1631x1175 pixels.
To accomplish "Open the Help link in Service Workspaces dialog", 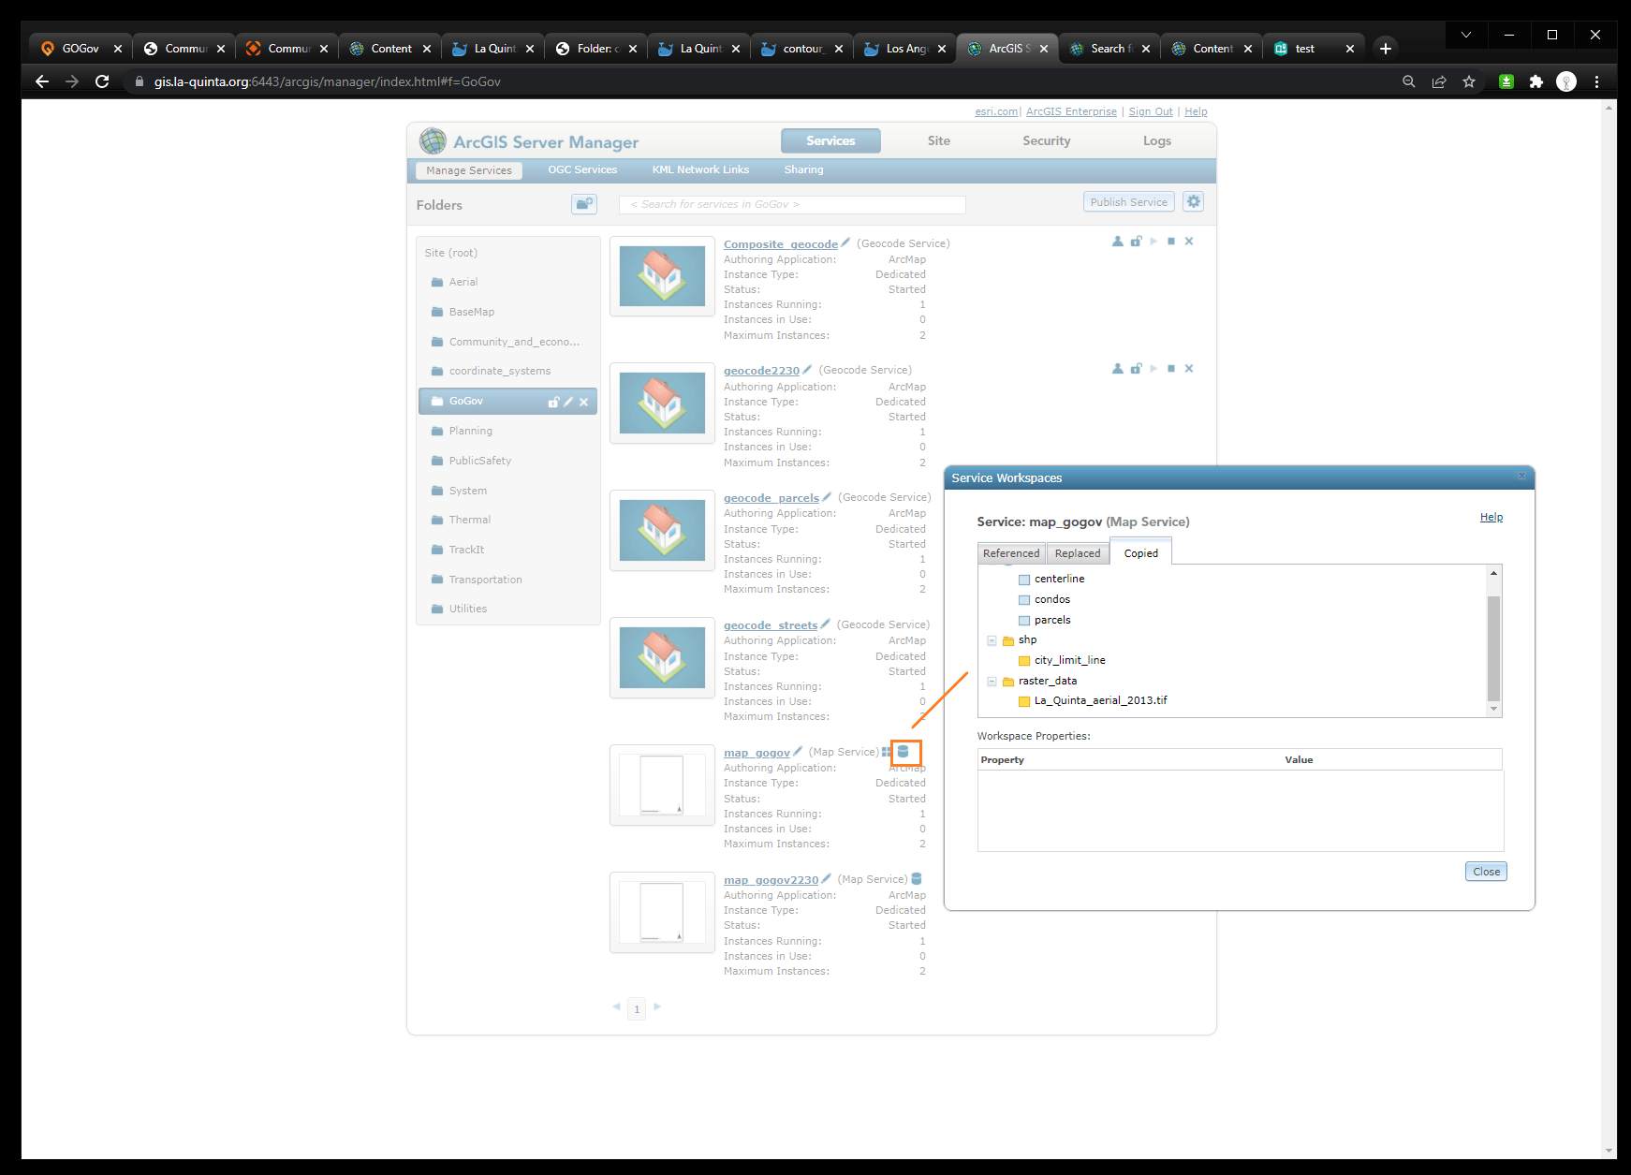I will [1491, 517].
